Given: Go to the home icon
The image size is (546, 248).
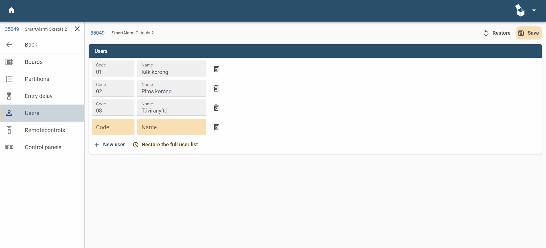Looking at the screenshot, I should click(11, 11).
